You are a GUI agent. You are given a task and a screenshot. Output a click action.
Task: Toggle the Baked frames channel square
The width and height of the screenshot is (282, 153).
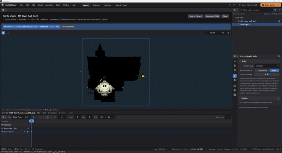pyautogui.click(x=27, y=132)
